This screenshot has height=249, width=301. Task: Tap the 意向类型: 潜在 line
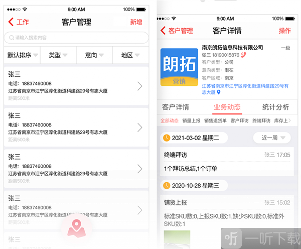[x=218, y=70]
